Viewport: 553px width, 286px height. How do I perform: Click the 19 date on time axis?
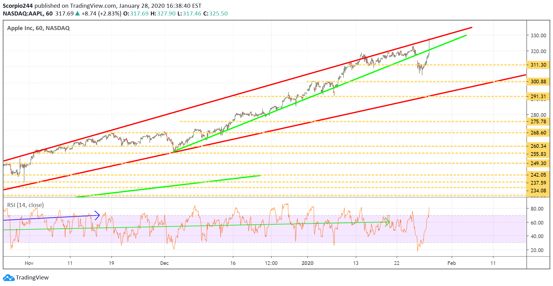111,263
